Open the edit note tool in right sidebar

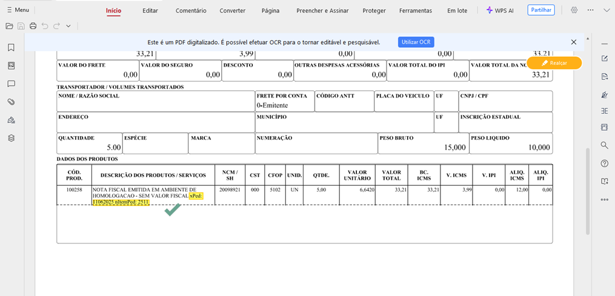pos(605,59)
